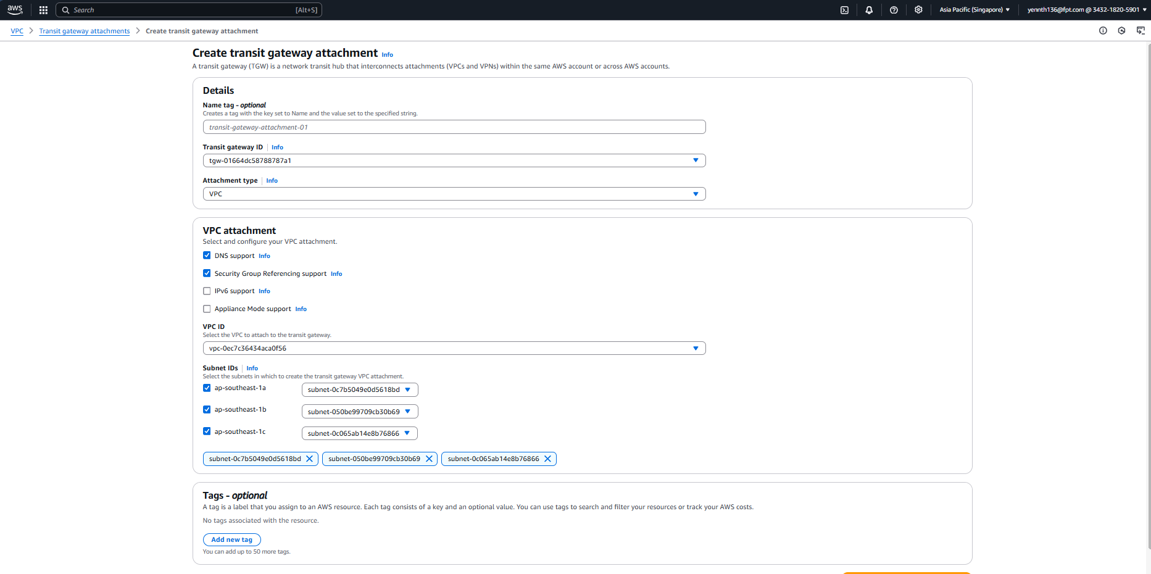Click the Name tag input field
1151x574 pixels.
(x=454, y=127)
